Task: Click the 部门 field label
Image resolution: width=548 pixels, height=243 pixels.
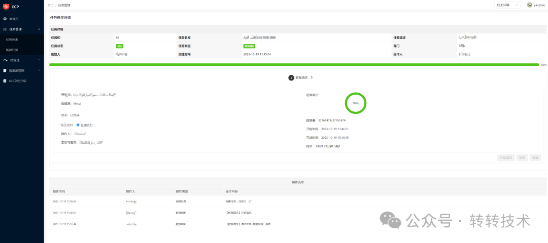Action: click(396, 46)
